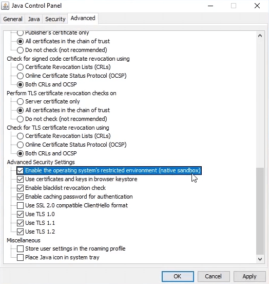Enable Place Java icon in system tray
The height and width of the screenshot is (284, 269).
point(20,257)
